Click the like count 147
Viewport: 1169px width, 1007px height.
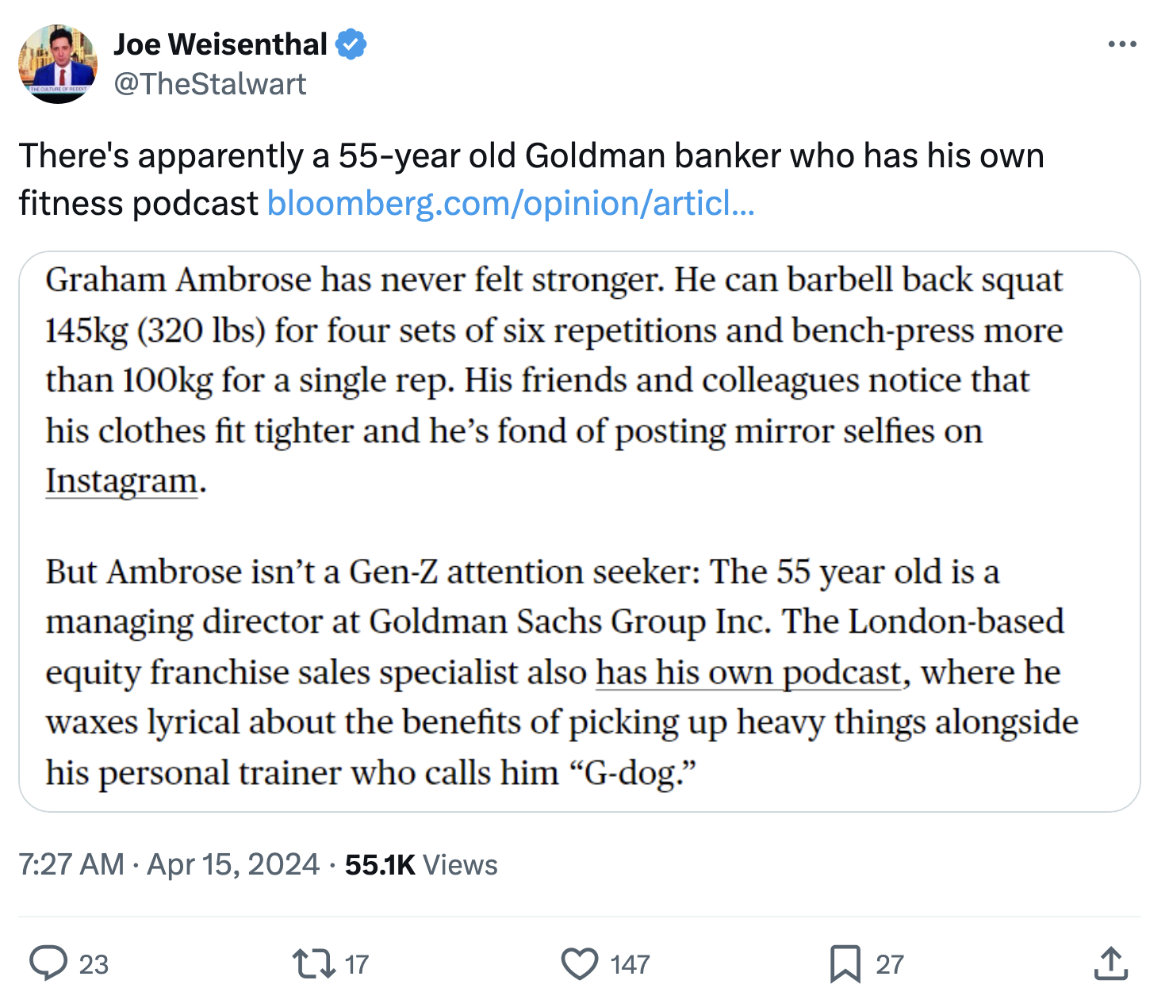630,964
